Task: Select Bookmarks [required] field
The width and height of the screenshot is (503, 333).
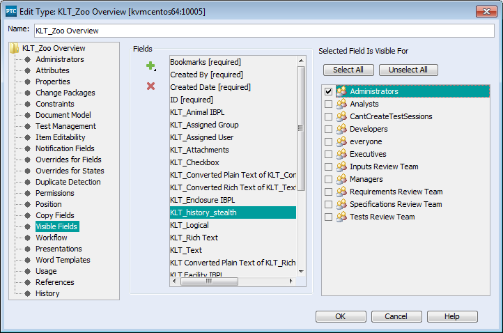Action: pyautogui.click(x=233, y=62)
